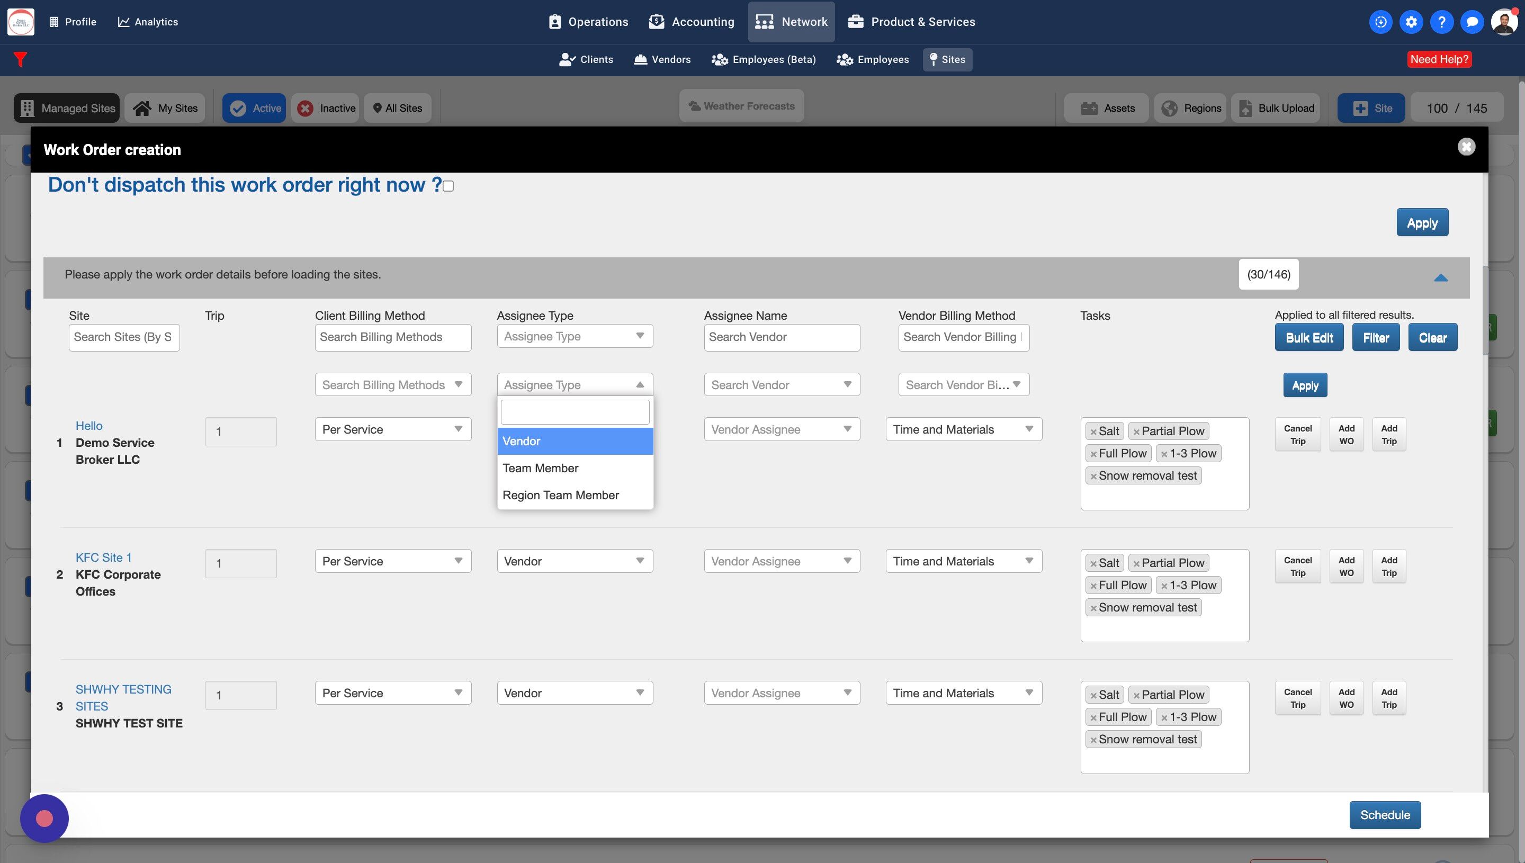
Task: Open the Accounting menu
Action: (692, 22)
